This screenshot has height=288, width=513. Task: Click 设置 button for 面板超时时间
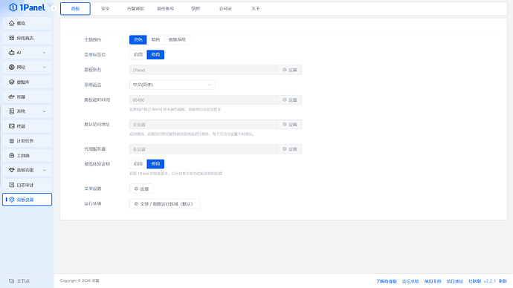(289, 100)
